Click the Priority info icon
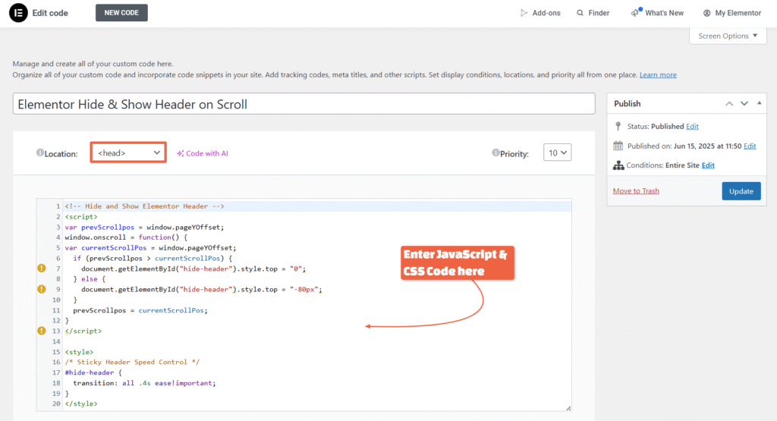This screenshot has height=421, width=777. point(495,152)
